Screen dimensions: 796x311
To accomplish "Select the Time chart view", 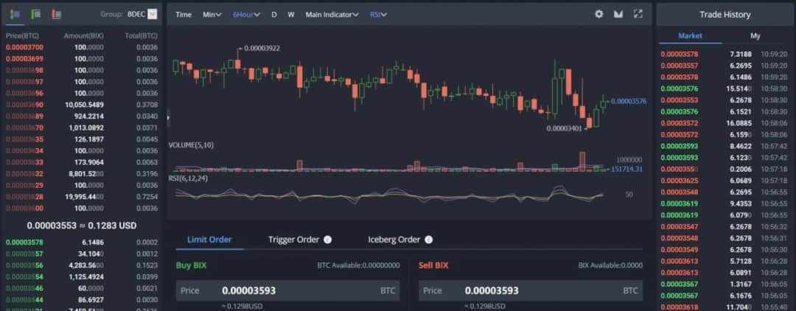I will (x=184, y=15).
